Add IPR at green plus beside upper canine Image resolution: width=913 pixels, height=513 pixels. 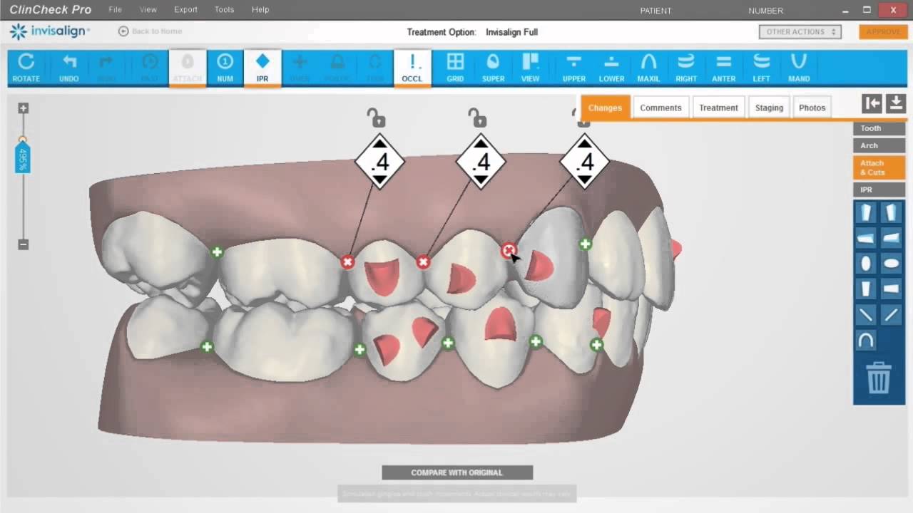coord(585,244)
